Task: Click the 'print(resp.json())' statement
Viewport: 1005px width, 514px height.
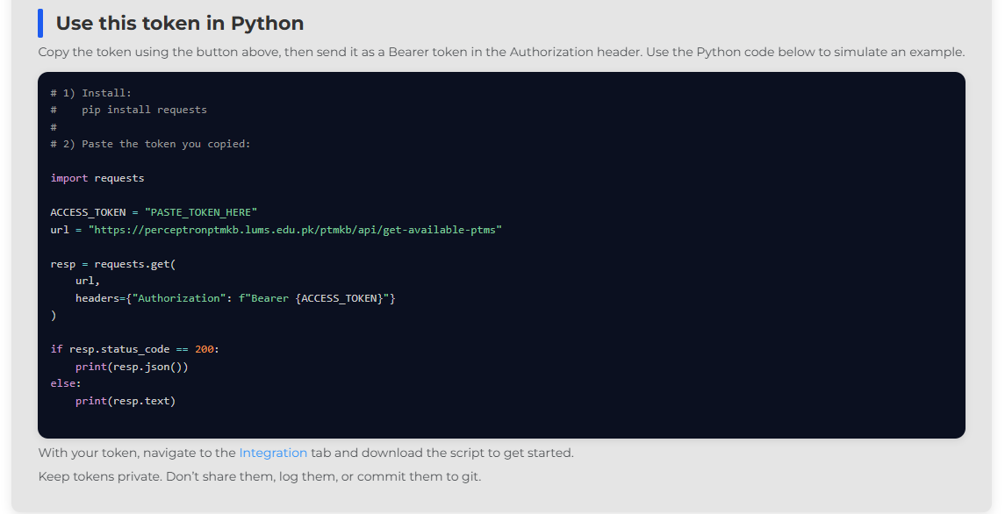Action: pos(132,367)
